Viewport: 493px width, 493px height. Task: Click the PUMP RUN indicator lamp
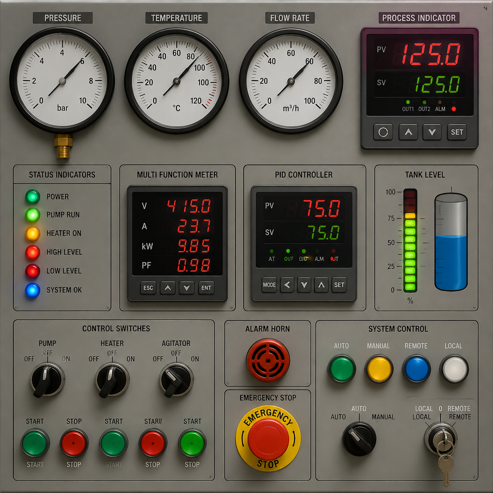(33, 215)
